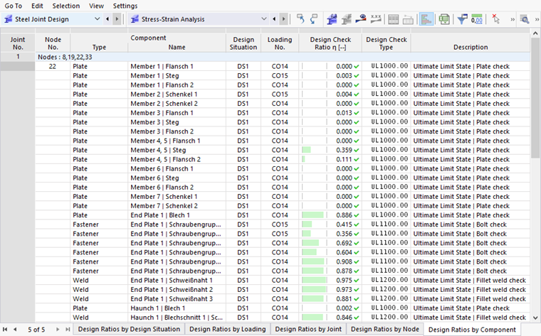Image resolution: width=541 pixels, height=336 pixels.
Task: Click the '5 of 5' page indicator
Action: 36,330
